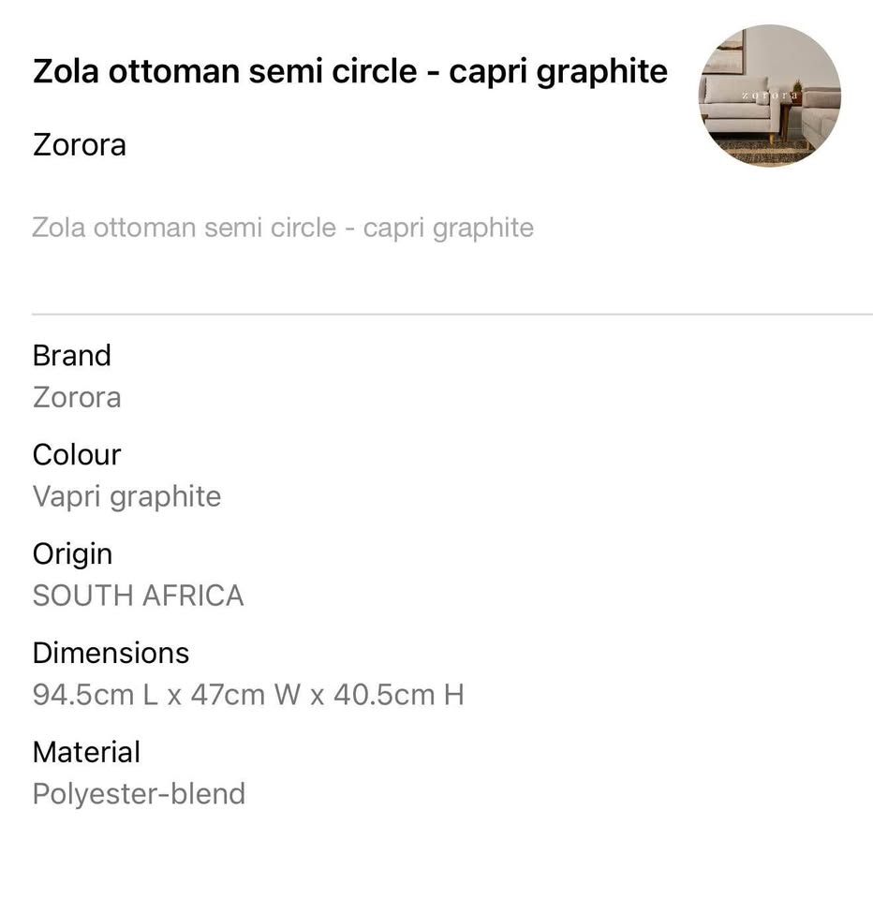Image resolution: width=873 pixels, height=899 pixels.
Task: Click the 94.5cm L length value
Action: click(95, 695)
